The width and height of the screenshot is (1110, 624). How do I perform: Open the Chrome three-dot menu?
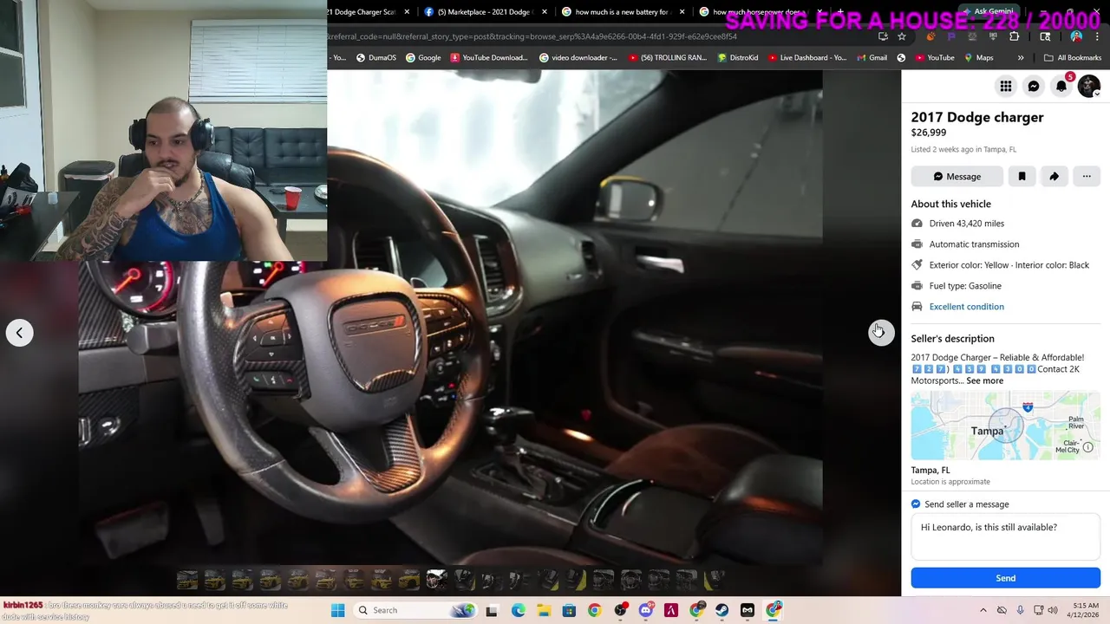[x=1099, y=36]
